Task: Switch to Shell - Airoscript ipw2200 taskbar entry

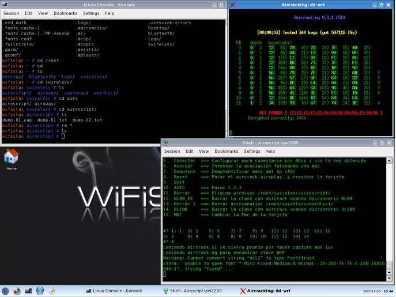Action: pyautogui.click(x=193, y=291)
